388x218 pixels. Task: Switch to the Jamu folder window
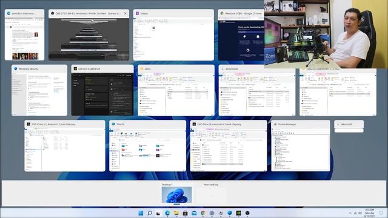pos(176,90)
